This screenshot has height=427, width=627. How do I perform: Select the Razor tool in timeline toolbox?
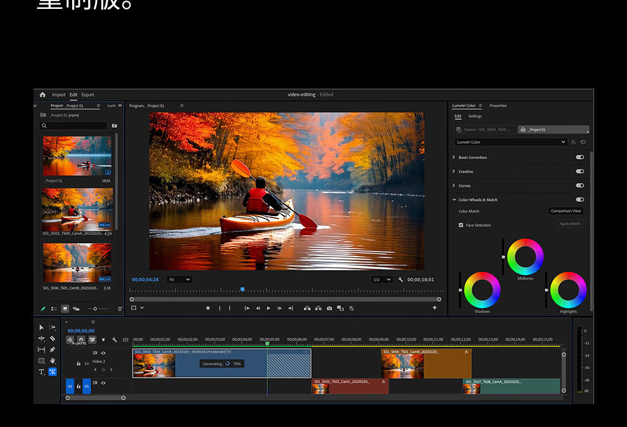pos(53,338)
